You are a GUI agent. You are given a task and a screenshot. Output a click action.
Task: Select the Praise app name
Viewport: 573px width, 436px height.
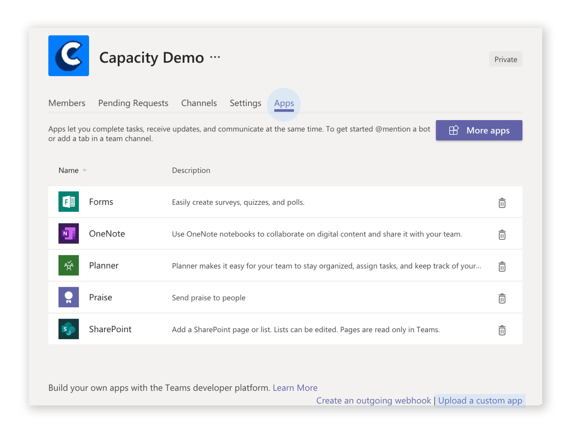[100, 297]
